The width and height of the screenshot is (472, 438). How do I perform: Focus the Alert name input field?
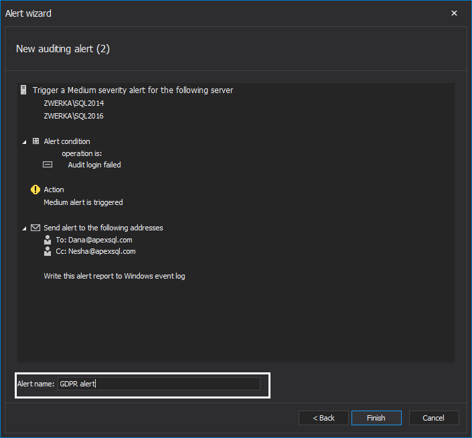click(x=159, y=384)
